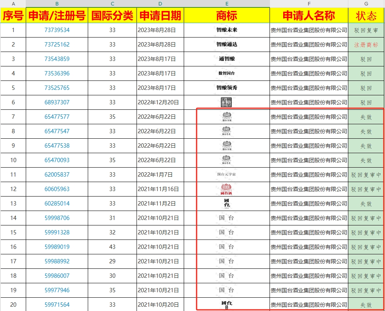Click registration number 59971564
The width and height of the screenshot is (385, 311).
[x=57, y=305]
